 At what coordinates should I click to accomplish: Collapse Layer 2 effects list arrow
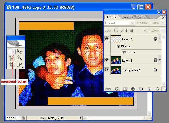[x=160, y=39]
